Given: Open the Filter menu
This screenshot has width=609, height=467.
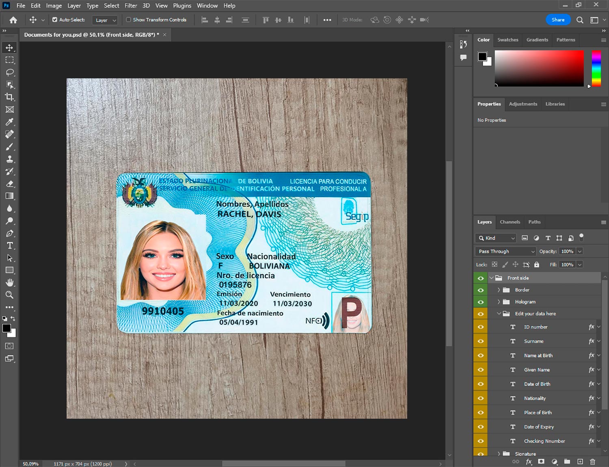Looking at the screenshot, I should click(x=130, y=6).
